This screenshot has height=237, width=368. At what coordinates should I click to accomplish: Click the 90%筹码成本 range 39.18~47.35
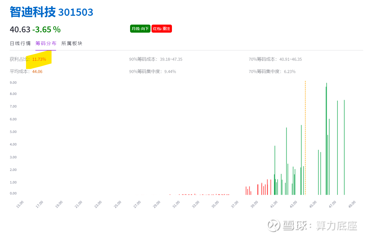click(x=171, y=59)
